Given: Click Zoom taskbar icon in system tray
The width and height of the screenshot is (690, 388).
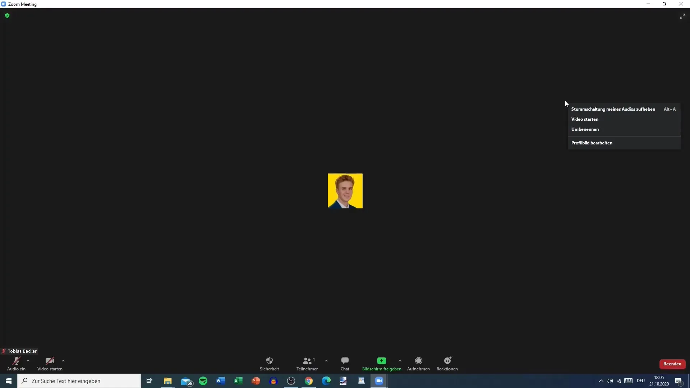Looking at the screenshot, I should coord(379,380).
